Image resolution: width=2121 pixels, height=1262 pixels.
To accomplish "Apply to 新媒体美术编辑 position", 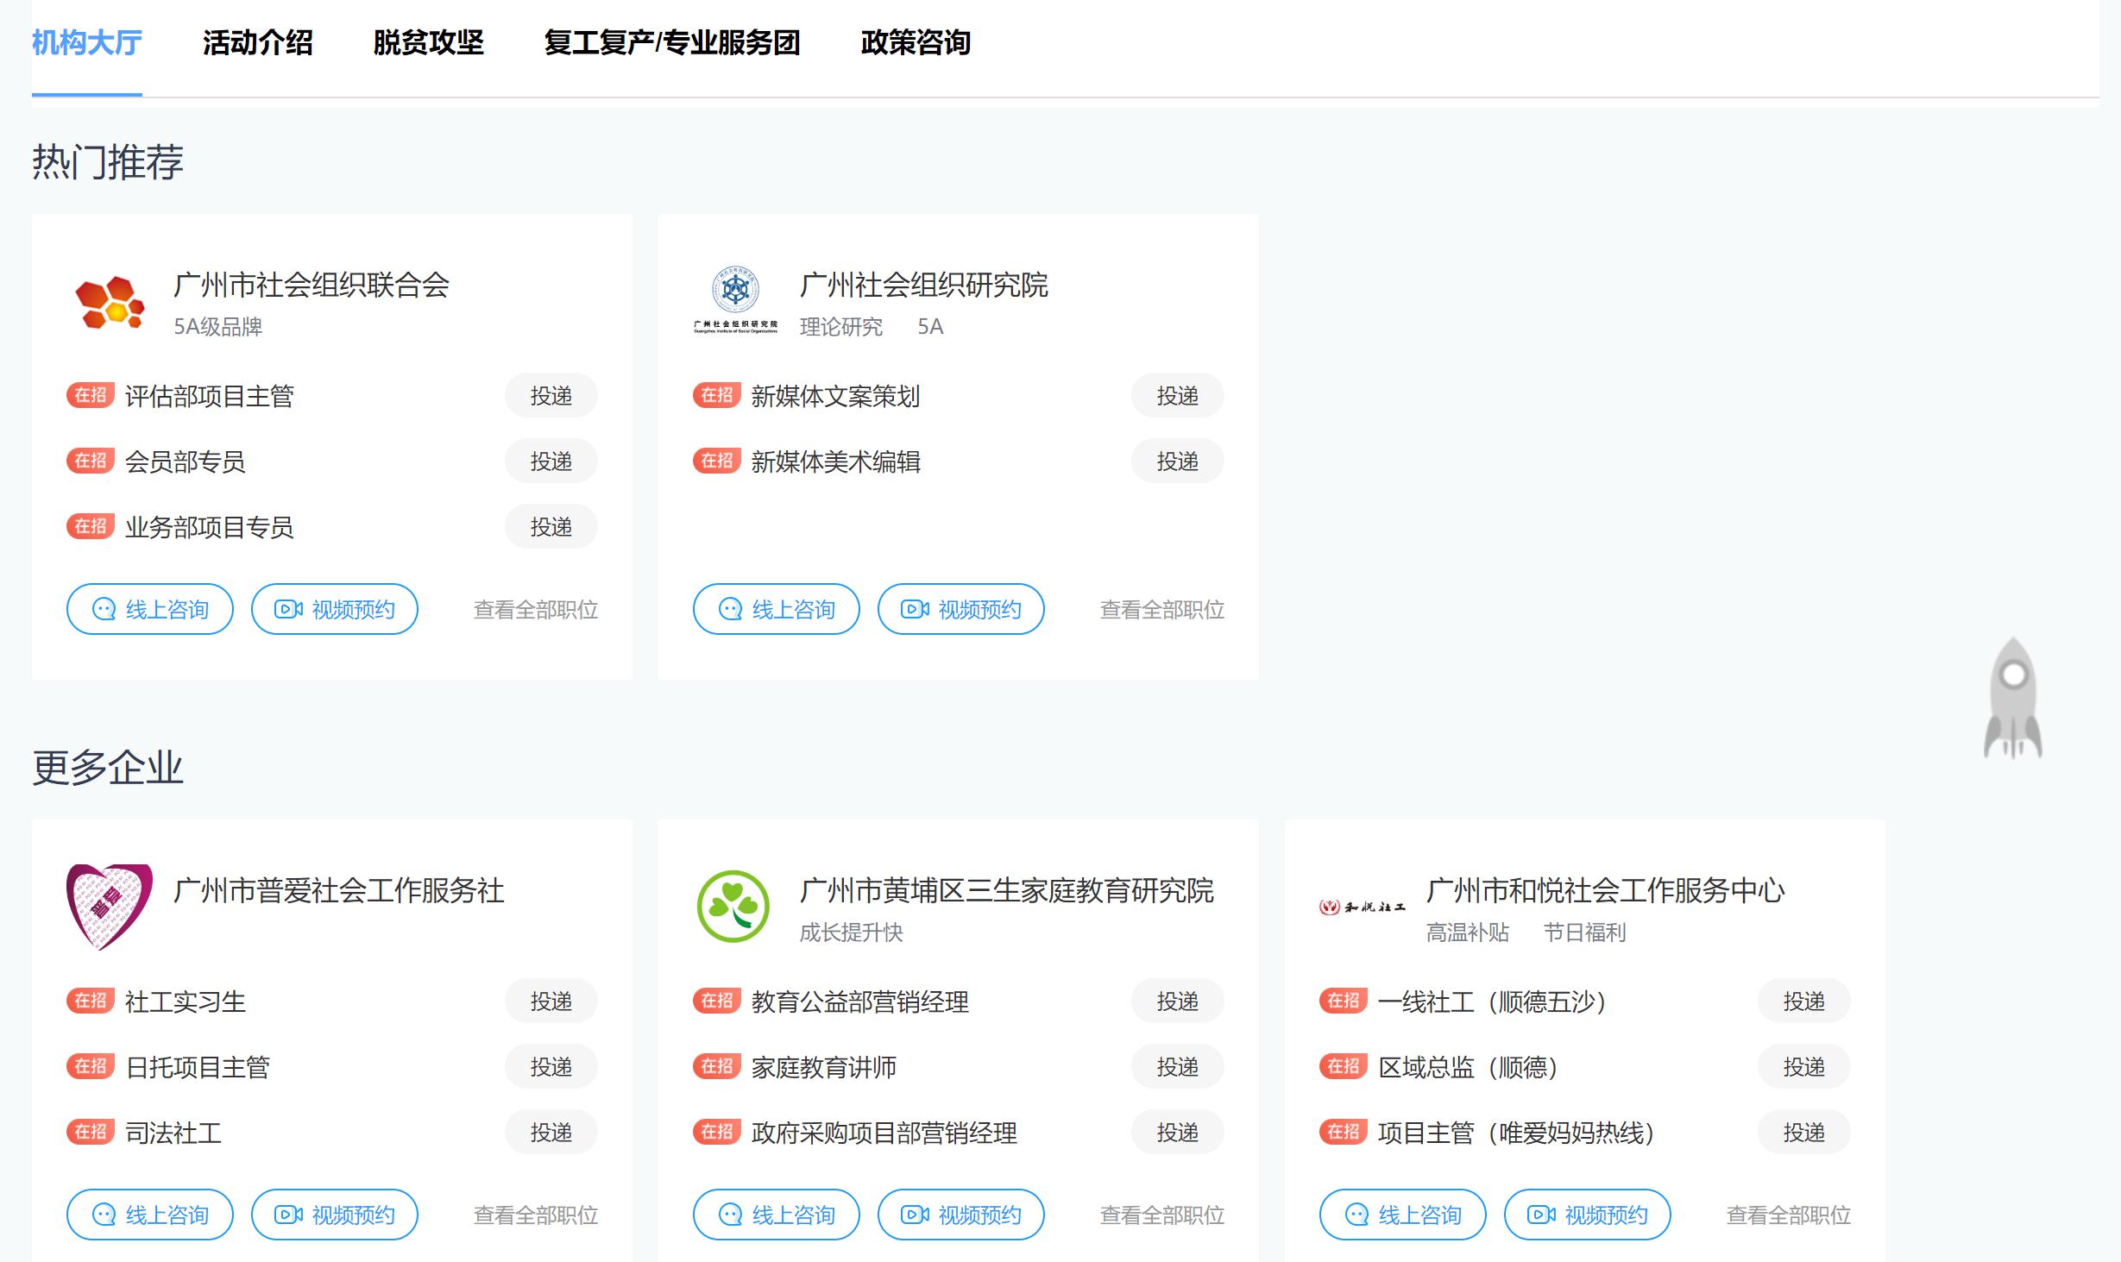I will 1178,461.
